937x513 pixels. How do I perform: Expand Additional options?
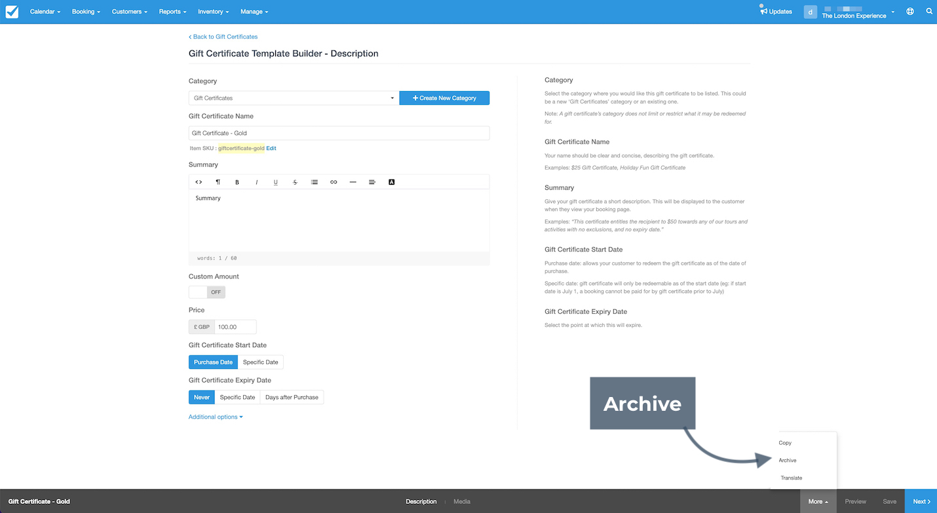[x=216, y=417]
